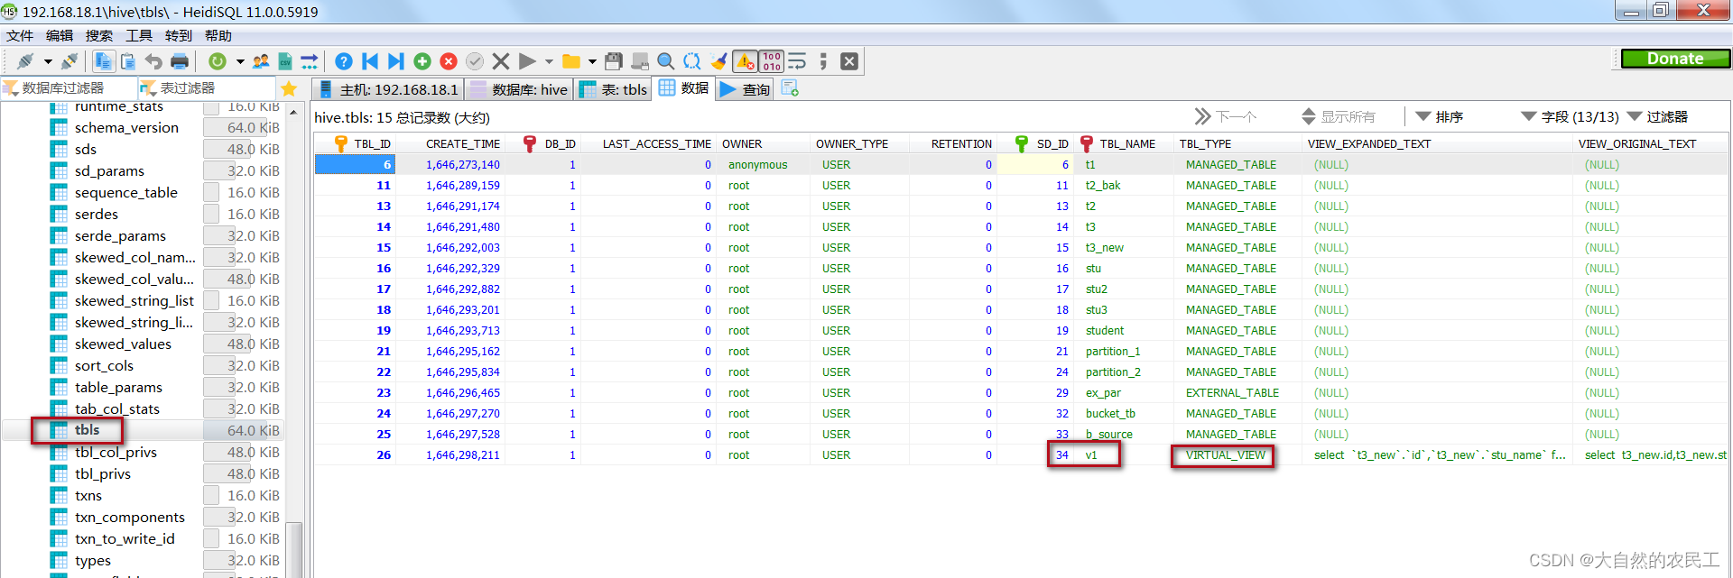This screenshot has height=578, width=1733.
Task: Click the export CSV file icon
Action: (x=285, y=61)
